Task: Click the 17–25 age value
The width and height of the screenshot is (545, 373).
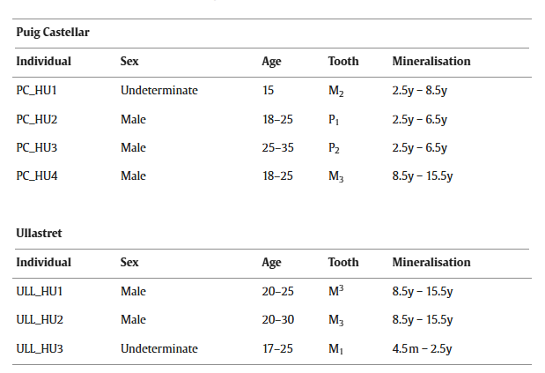Action: (x=277, y=348)
